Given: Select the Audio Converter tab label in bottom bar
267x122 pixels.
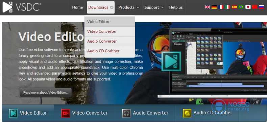Looking at the screenshot, I should pyautogui.click(x=151, y=113).
